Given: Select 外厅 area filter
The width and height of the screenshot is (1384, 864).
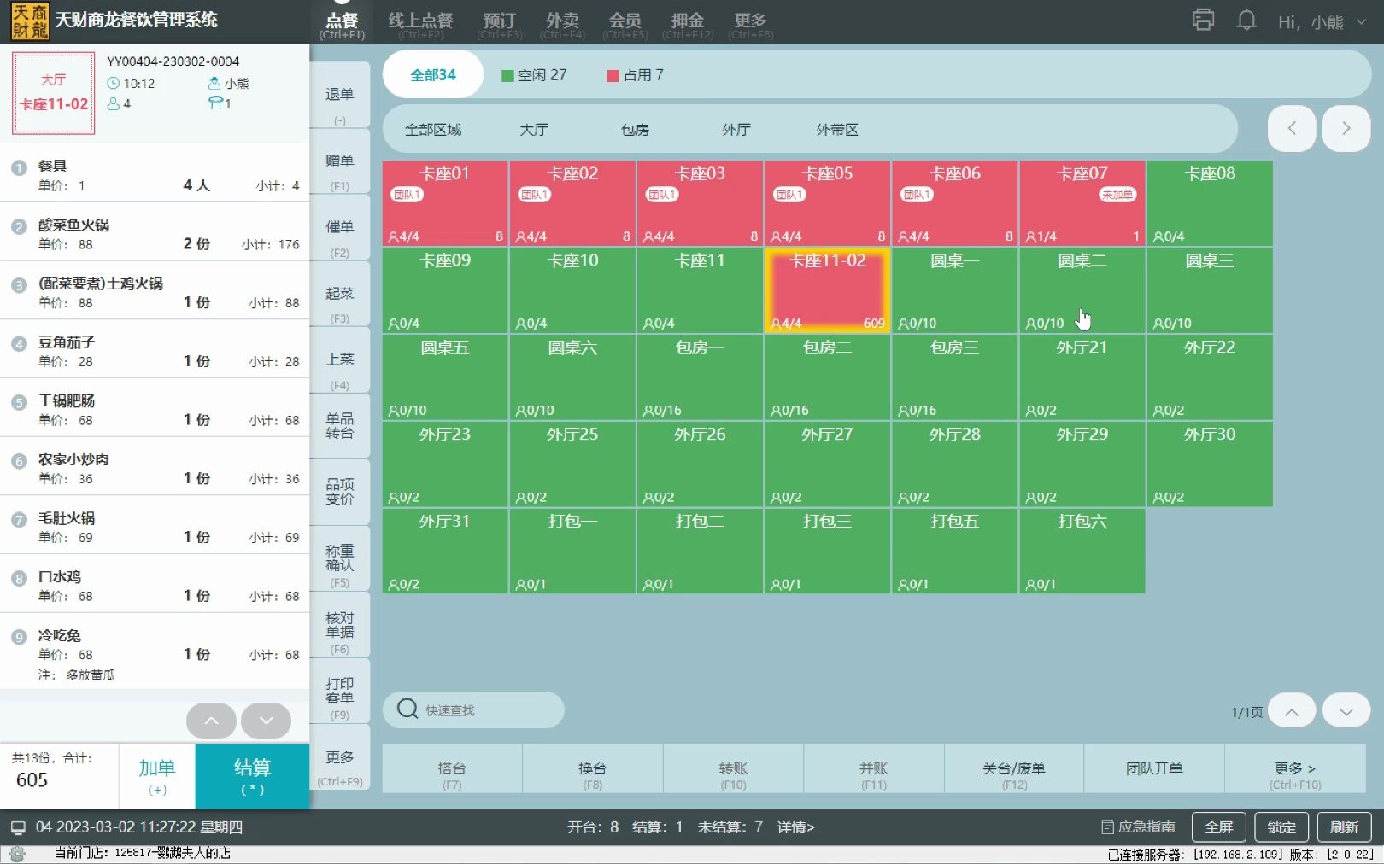Looking at the screenshot, I should pos(736,130).
